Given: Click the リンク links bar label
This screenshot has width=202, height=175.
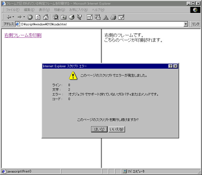Looking at the screenshot, I should click(196, 24).
